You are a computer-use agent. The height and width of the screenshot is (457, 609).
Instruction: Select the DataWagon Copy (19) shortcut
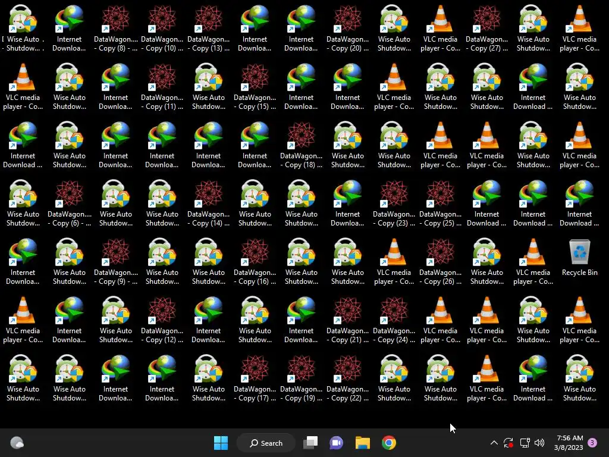pos(302,378)
